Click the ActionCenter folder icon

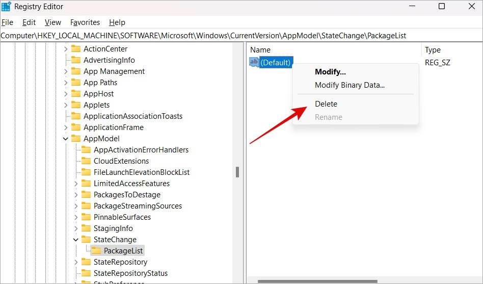(x=76, y=49)
